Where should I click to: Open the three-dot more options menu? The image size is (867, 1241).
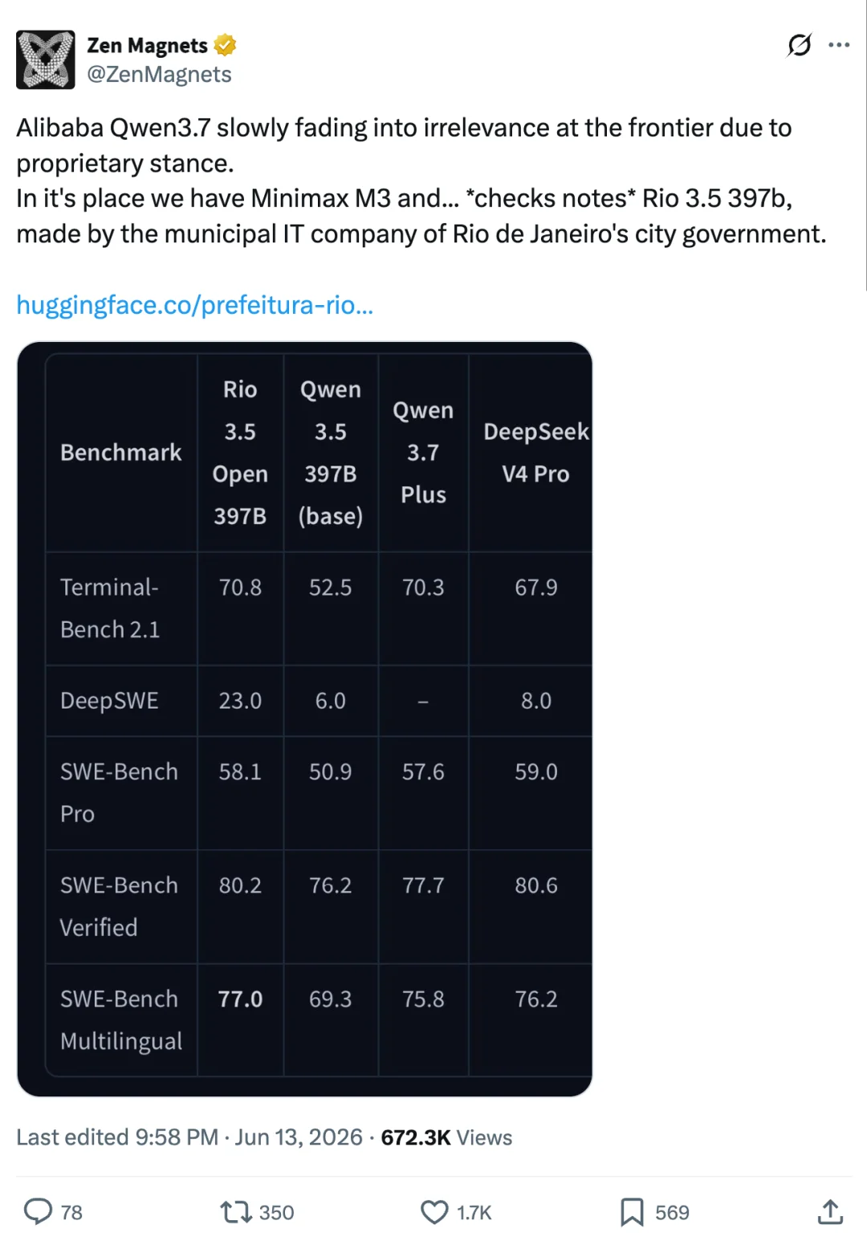(x=839, y=45)
